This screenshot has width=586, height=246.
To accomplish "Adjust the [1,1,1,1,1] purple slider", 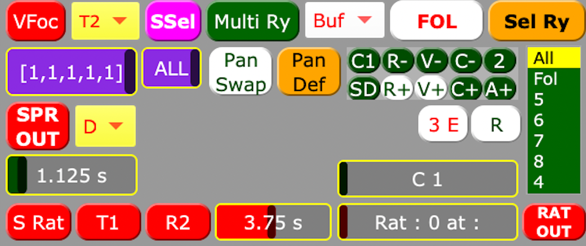I will 72,71.
